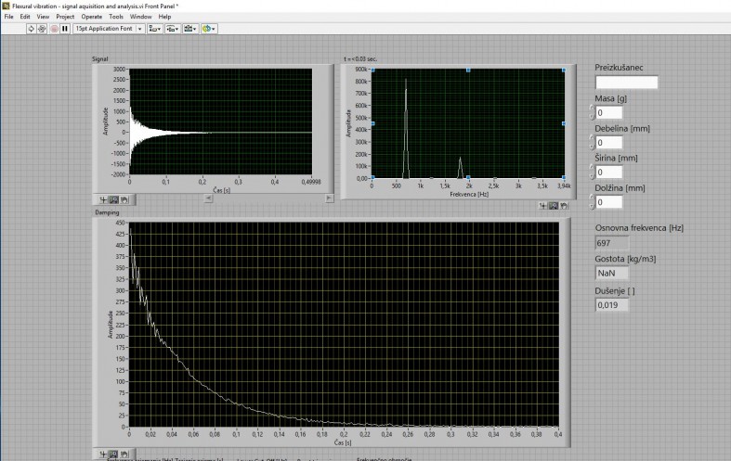Click the Run Continuously toolbar button
Image resolution: width=731 pixels, height=461 pixels.
(42, 29)
